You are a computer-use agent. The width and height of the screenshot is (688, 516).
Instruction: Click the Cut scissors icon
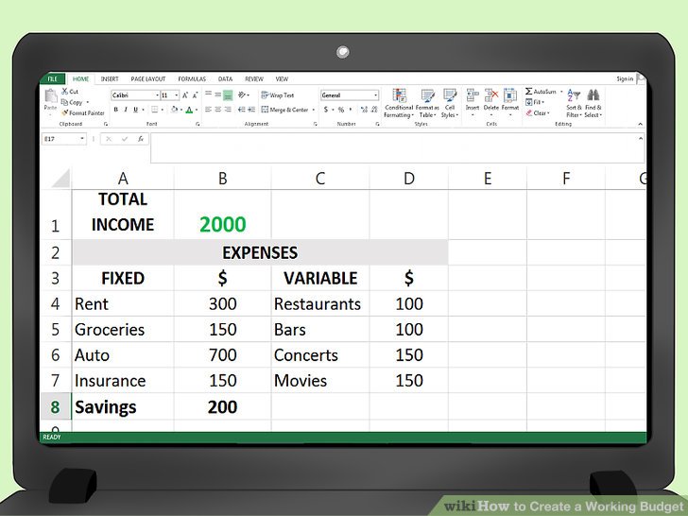(64, 92)
